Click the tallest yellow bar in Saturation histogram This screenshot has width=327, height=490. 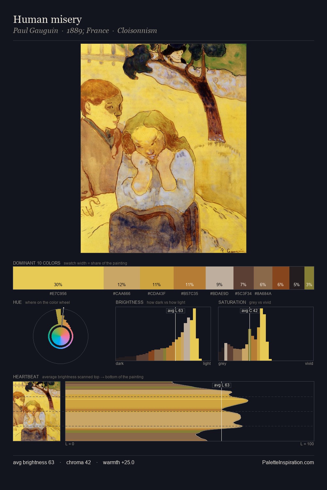click(x=262, y=335)
